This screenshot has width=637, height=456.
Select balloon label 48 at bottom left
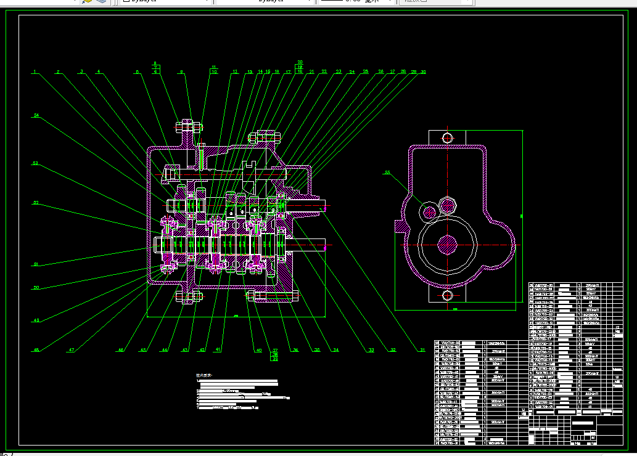click(36, 349)
